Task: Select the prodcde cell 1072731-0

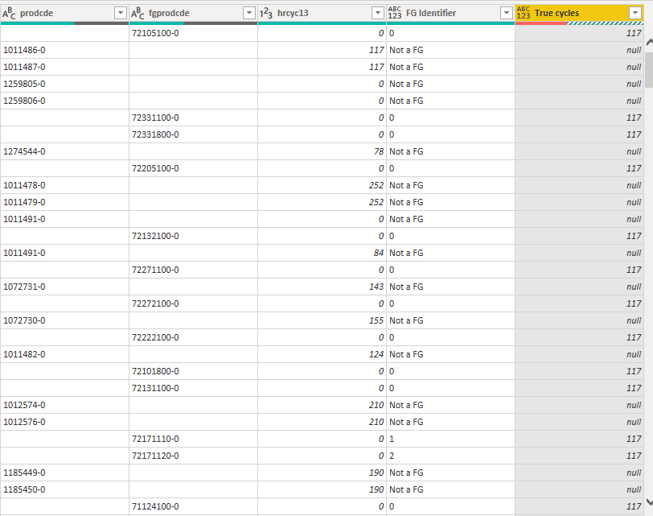Action: (x=64, y=287)
